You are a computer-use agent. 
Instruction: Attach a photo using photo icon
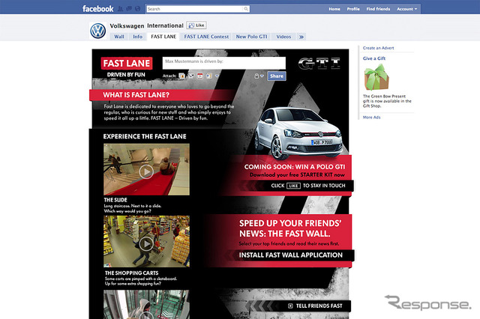181,76
